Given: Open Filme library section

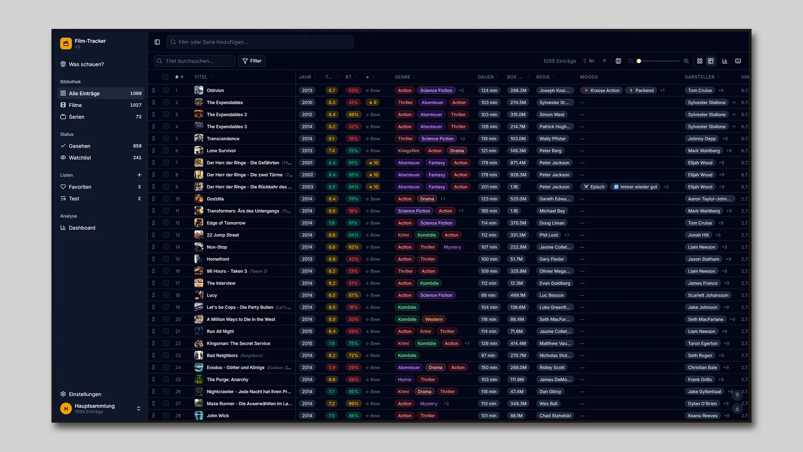Looking at the screenshot, I should pyautogui.click(x=101, y=105).
